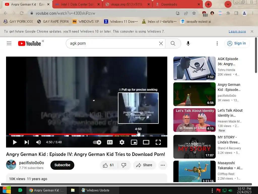Open the player settings gear
The width and height of the screenshot is (258, 194).
[x=122, y=142]
